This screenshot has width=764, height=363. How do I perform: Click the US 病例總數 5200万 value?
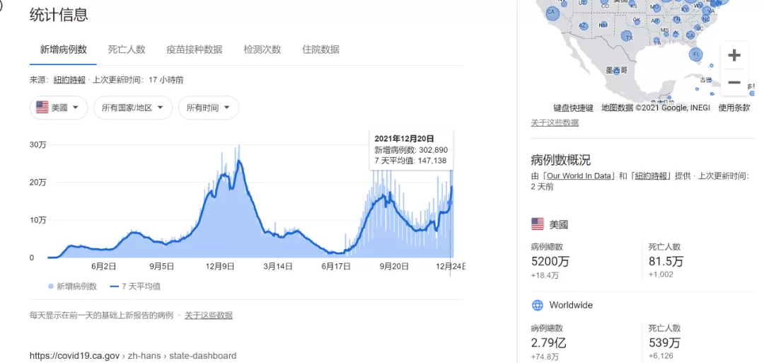[550, 261]
